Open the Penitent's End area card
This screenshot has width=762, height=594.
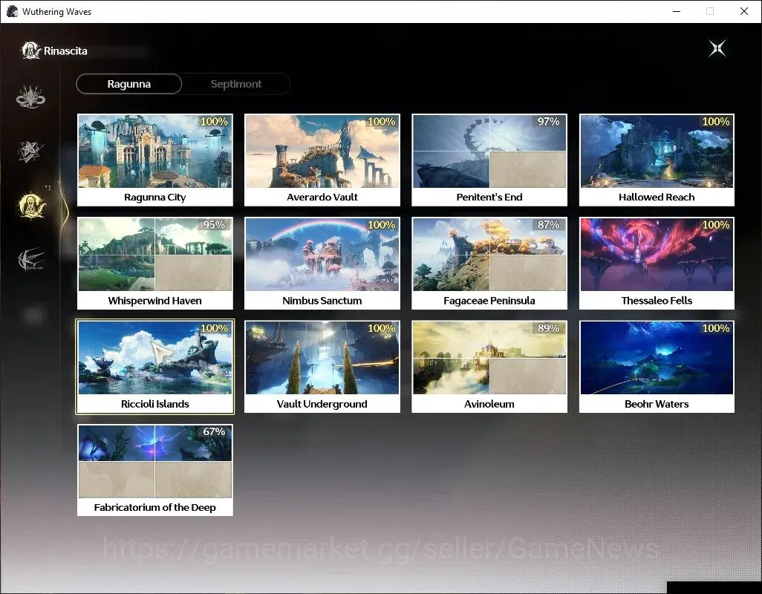click(x=489, y=160)
